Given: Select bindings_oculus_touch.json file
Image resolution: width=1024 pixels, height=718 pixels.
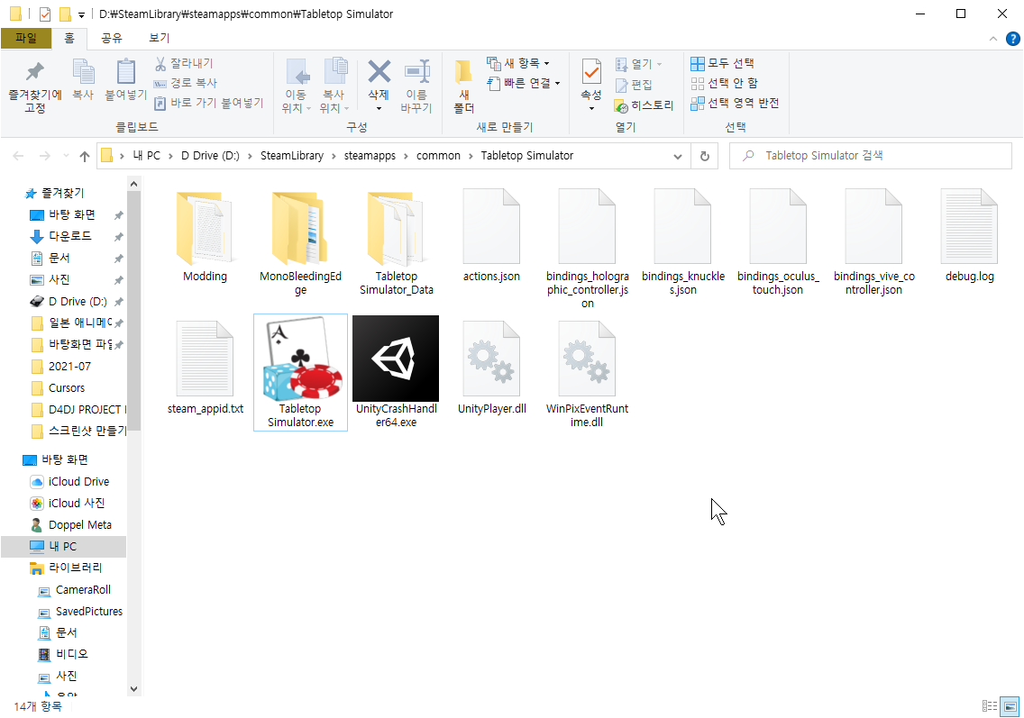Looking at the screenshot, I should tap(778, 242).
